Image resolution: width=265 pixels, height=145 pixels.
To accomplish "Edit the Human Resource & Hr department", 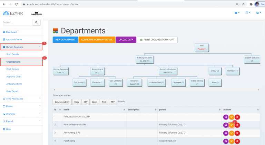I will (232, 125).
